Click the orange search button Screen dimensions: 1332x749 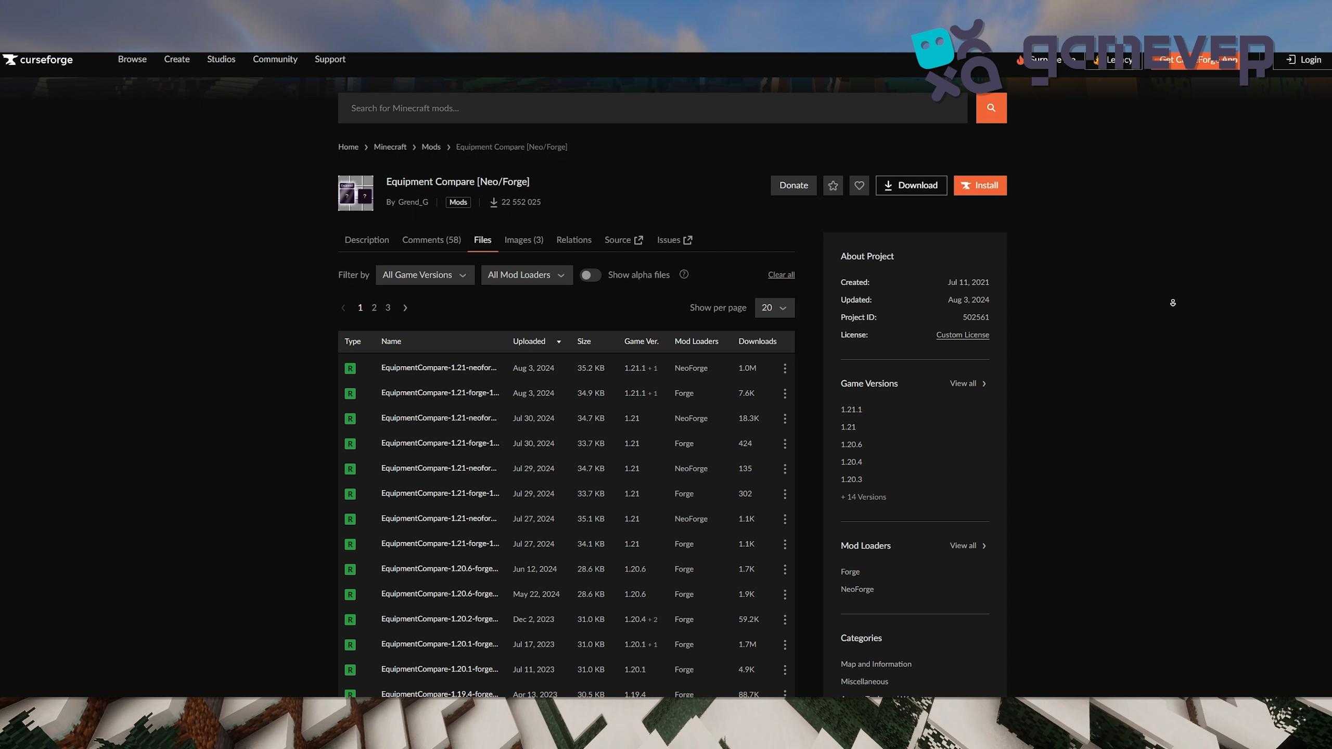coord(991,108)
